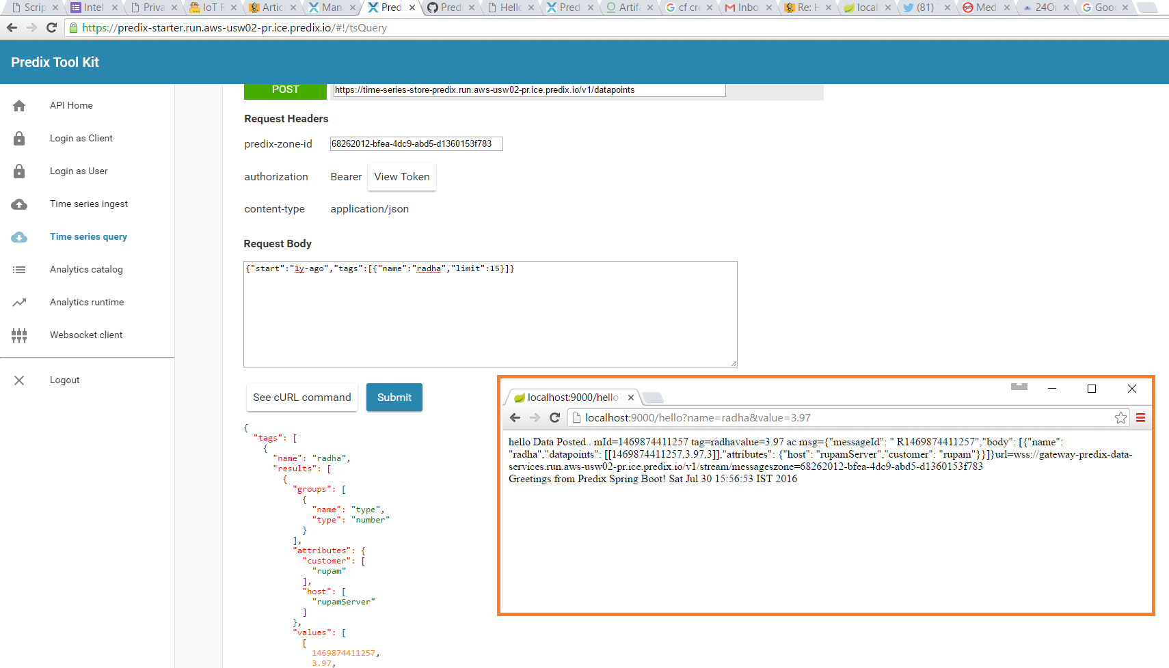
Task: Click the Request Body resize handle
Action: (734, 363)
